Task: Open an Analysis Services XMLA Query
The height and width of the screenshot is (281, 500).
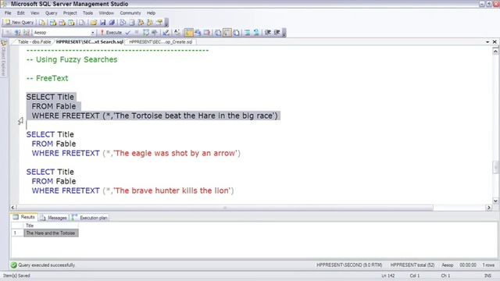Action: pos(71,23)
